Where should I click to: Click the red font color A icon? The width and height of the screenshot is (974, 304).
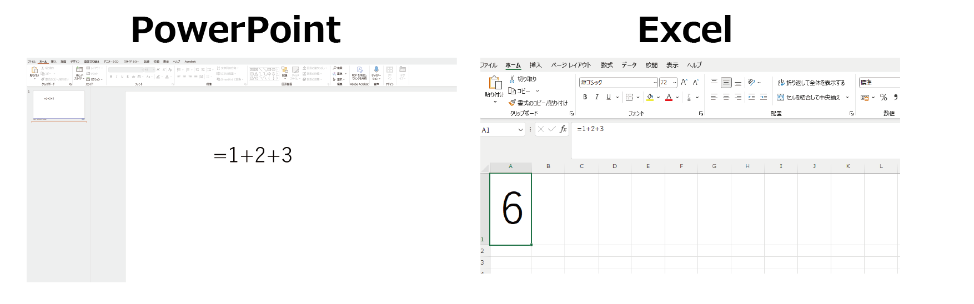point(669,97)
